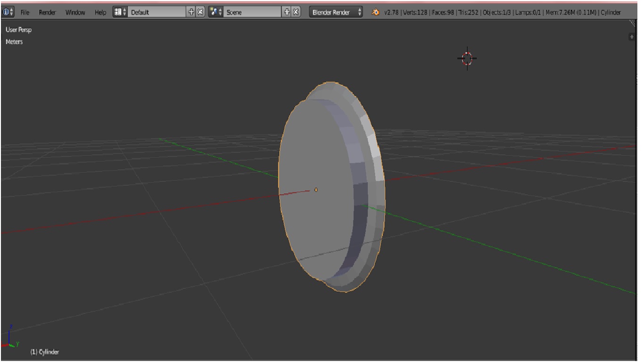Add a new scene with plus icon

(x=287, y=12)
